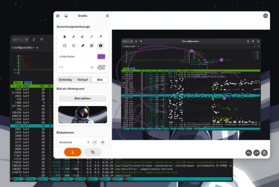Select the straight line tool
This screenshot has height=187, width=279.
(91, 37)
